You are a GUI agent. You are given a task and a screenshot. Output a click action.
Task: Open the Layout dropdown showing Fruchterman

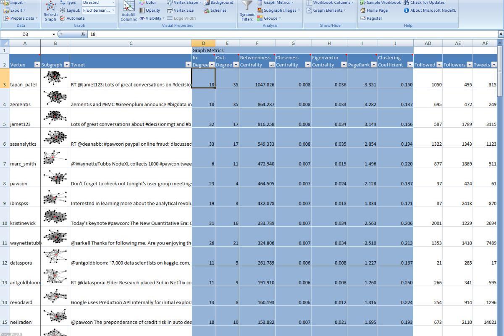coord(97,10)
